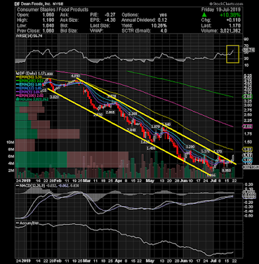
Task: Select the date Friday 19-Jul-2019
Action: tap(221, 9)
